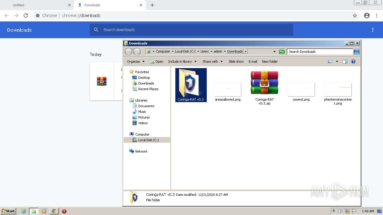Click the Open toolbar button
The height and width of the screenshot is (215, 383).
point(156,62)
